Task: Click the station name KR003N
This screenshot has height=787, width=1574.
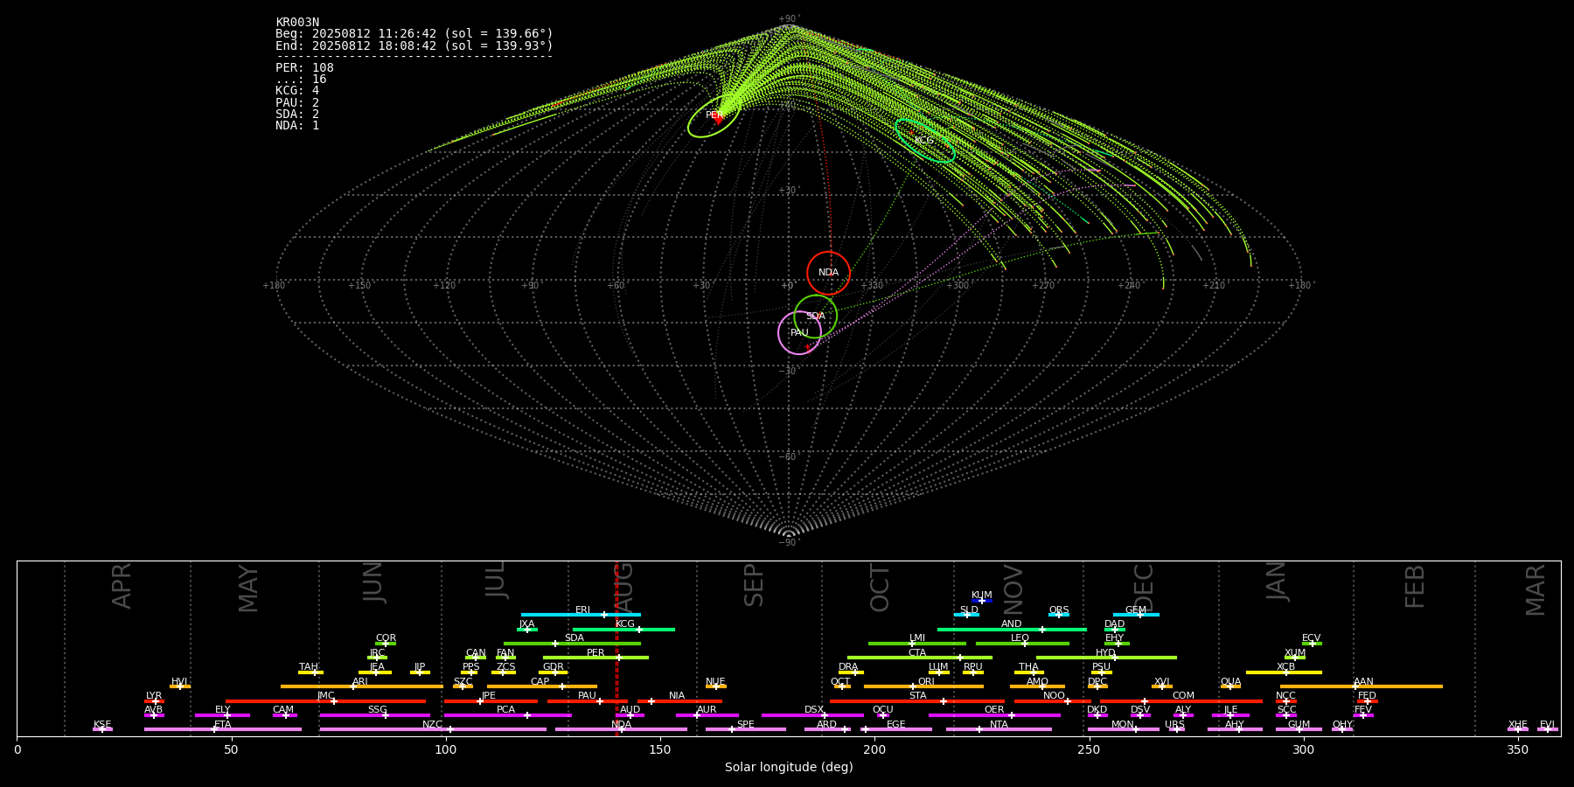Action: coord(297,23)
